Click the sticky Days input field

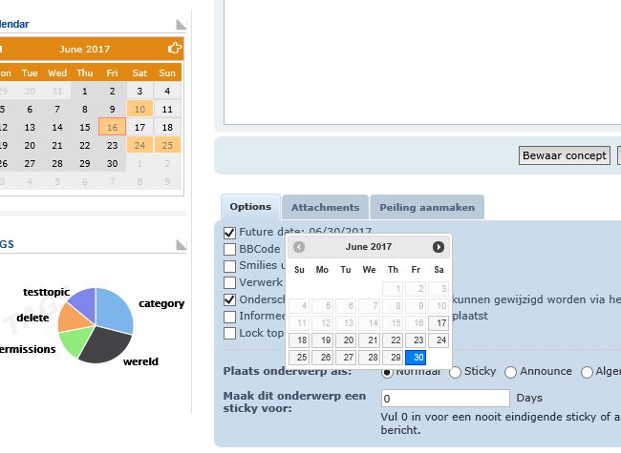pos(445,398)
